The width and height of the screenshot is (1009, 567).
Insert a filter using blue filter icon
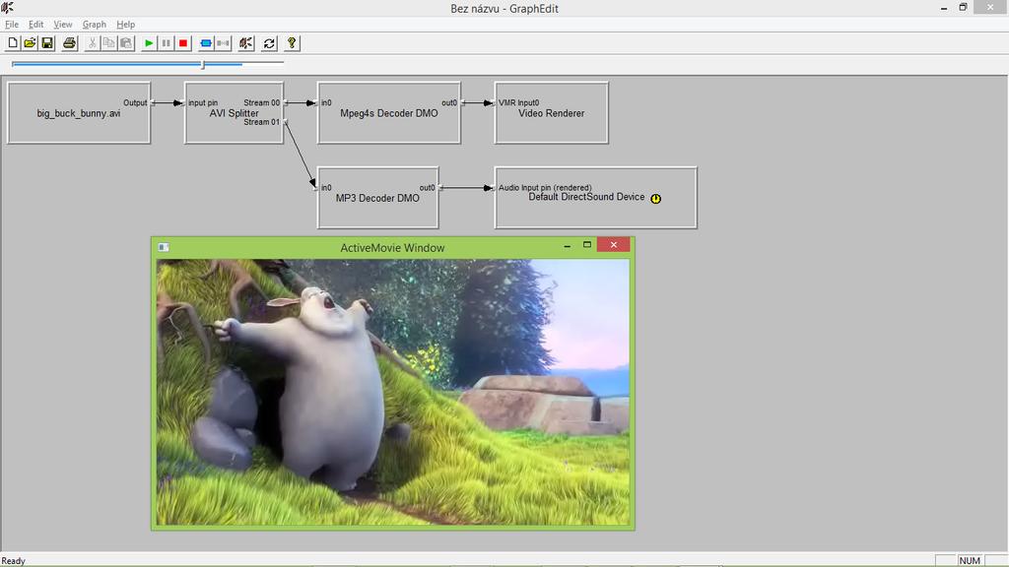[206, 43]
